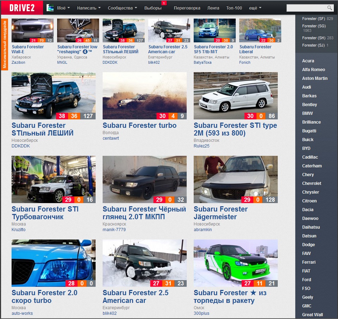Open Subaru Forester 2.0 SF5 T/tb M/T thumbnail
Viewport: 338px width, 319px height.
[x=214, y=30]
